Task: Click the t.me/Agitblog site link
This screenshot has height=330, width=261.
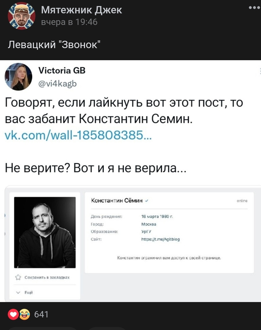Action: [161, 239]
